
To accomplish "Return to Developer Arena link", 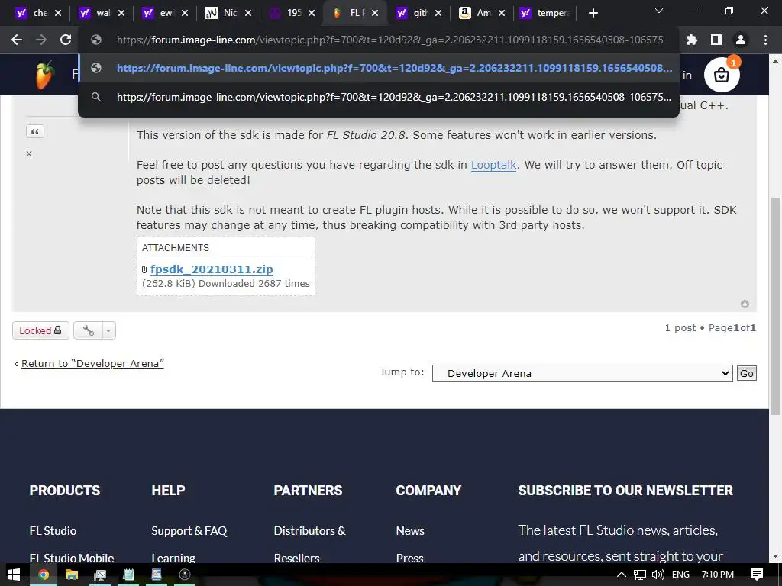I will pyautogui.click(x=92, y=364).
